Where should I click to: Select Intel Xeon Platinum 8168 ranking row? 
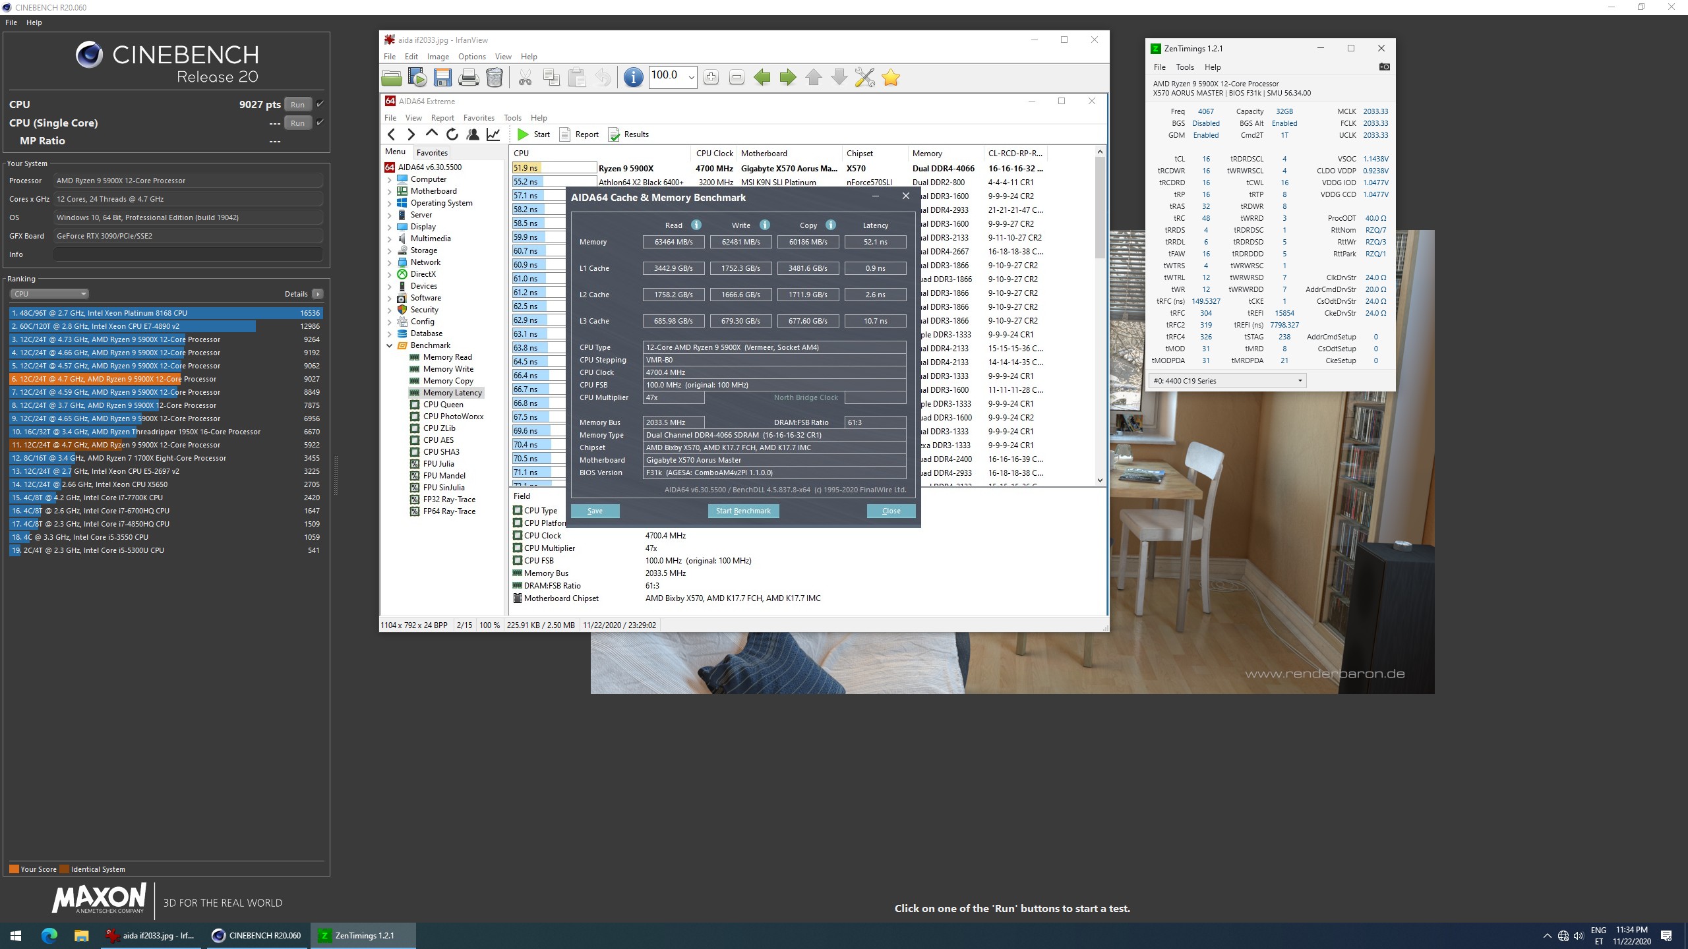point(166,313)
